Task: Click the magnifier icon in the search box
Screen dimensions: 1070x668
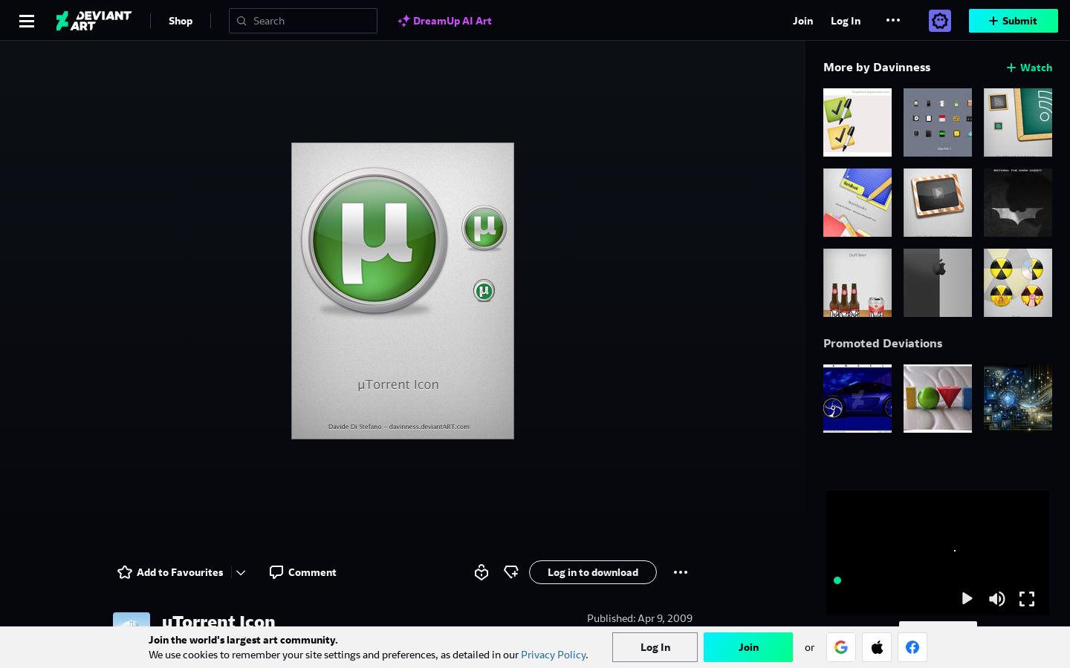Action: tap(241, 21)
